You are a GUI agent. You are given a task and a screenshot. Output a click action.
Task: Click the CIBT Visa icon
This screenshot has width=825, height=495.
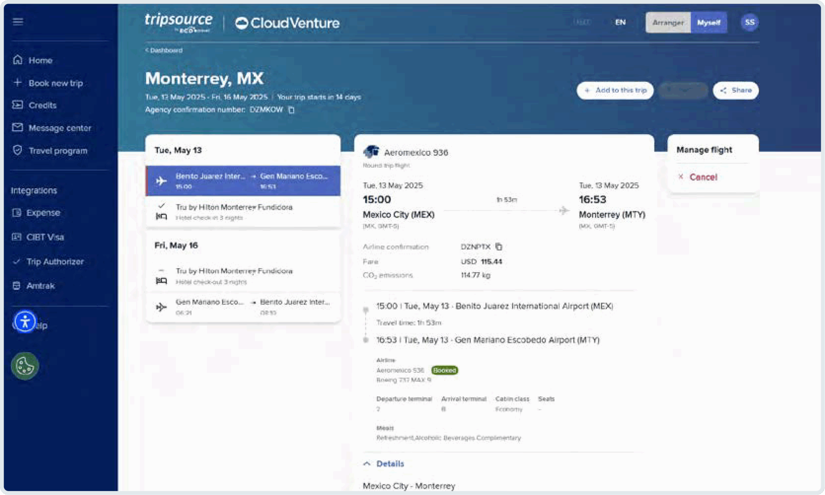[17, 237]
